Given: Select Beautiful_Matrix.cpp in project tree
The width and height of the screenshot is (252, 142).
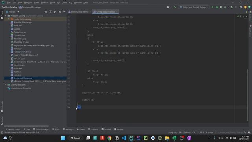Looking at the screenshot, I should [22, 22].
